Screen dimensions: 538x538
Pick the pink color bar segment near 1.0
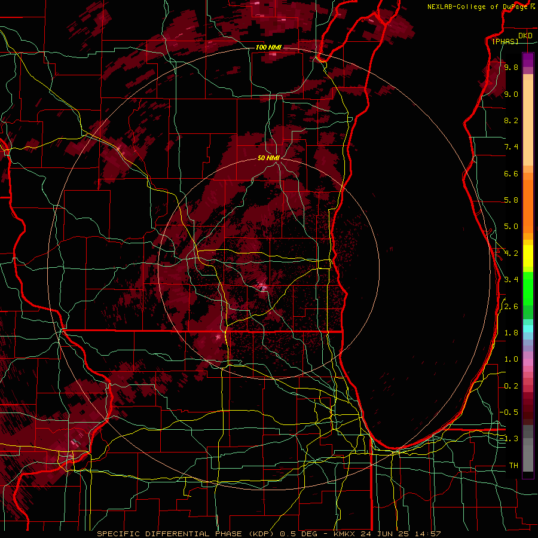tap(528, 362)
